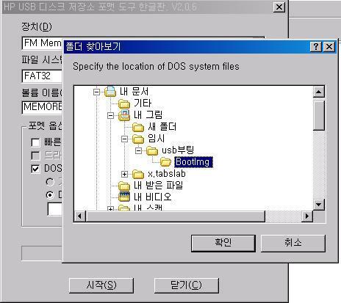Select the 내 문서 folder icon
341x303 pixels.
click(x=110, y=92)
